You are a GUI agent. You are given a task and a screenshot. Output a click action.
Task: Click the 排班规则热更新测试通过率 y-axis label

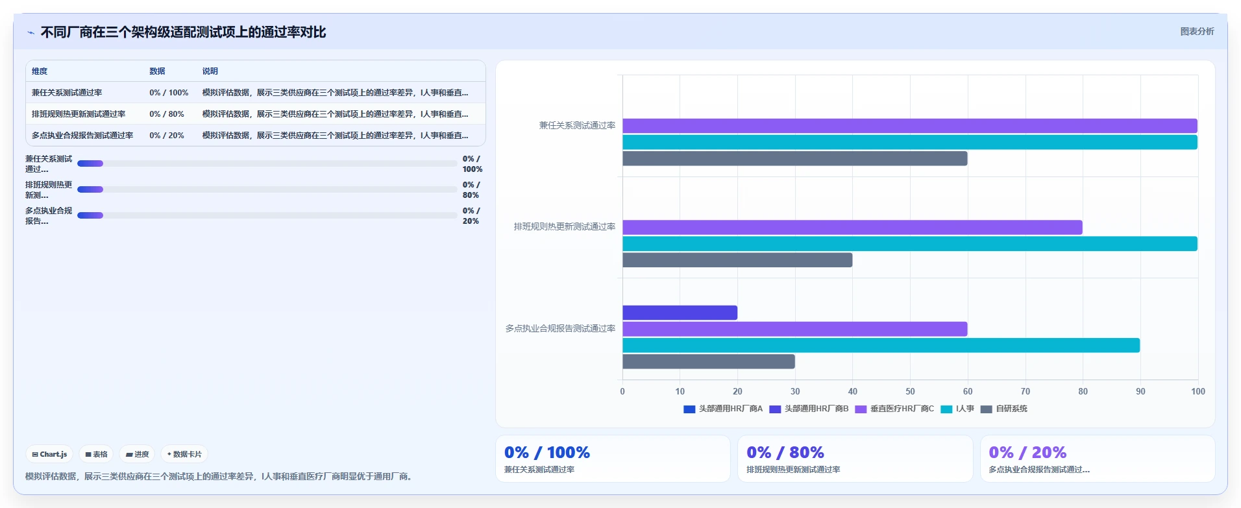click(x=565, y=226)
